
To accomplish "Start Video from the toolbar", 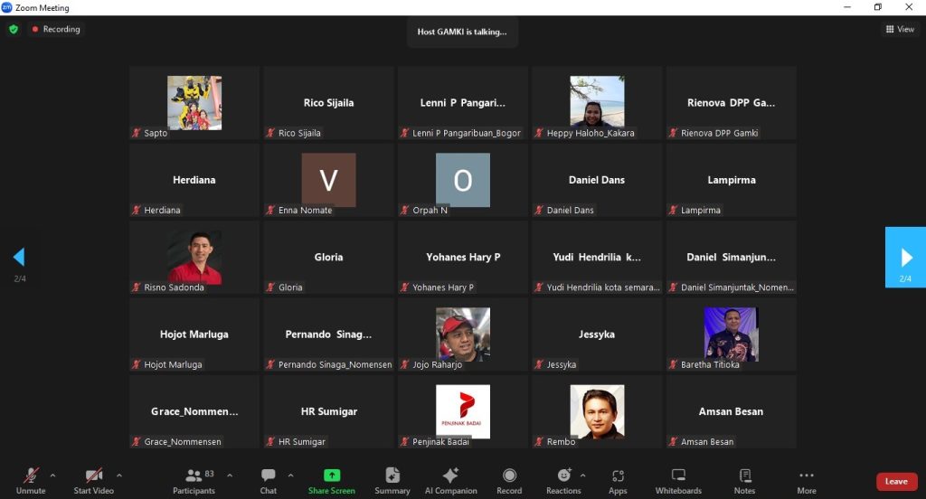I will [x=93, y=480].
